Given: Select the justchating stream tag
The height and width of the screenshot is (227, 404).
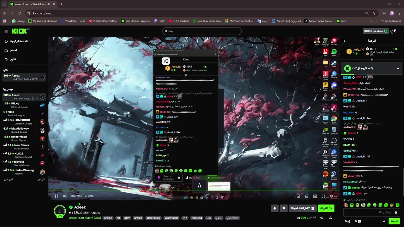Looking at the screenshot, I should [x=153, y=218].
